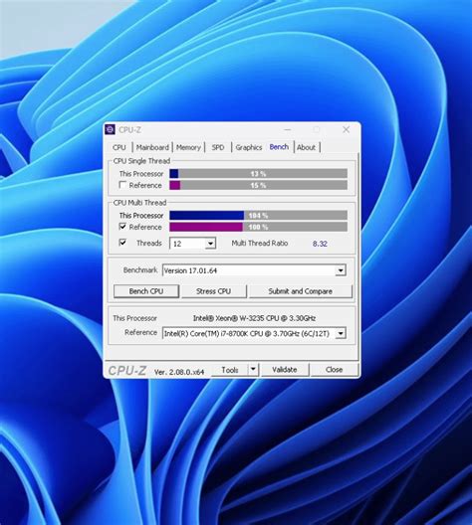Screen dimensions: 472x525
Task: Open the Graphics tab
Action: click(248, 147)
